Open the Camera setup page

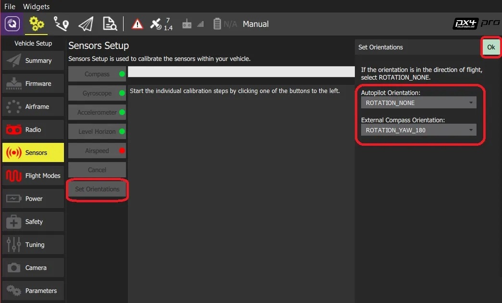coord(33,267)
